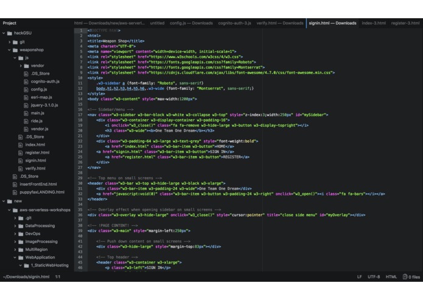
Task: Switch to the untitled tab
Action: point(157,23)
